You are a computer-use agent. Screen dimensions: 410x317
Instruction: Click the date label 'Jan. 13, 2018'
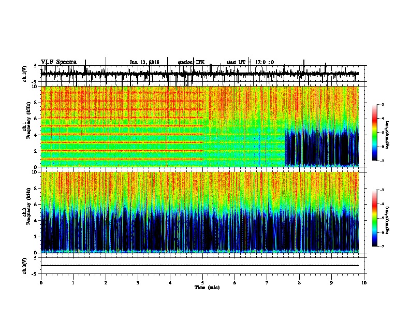(144, 62)
